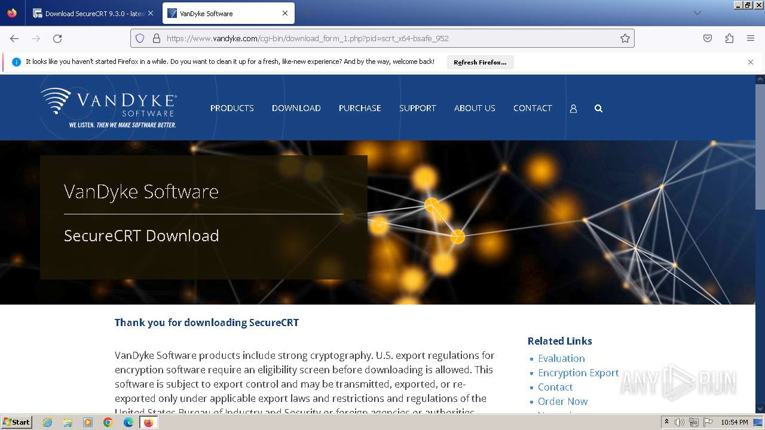Close the Download SecureCRT tab
The width and height of the screenshot is (765, 430).
click(150, 13)
